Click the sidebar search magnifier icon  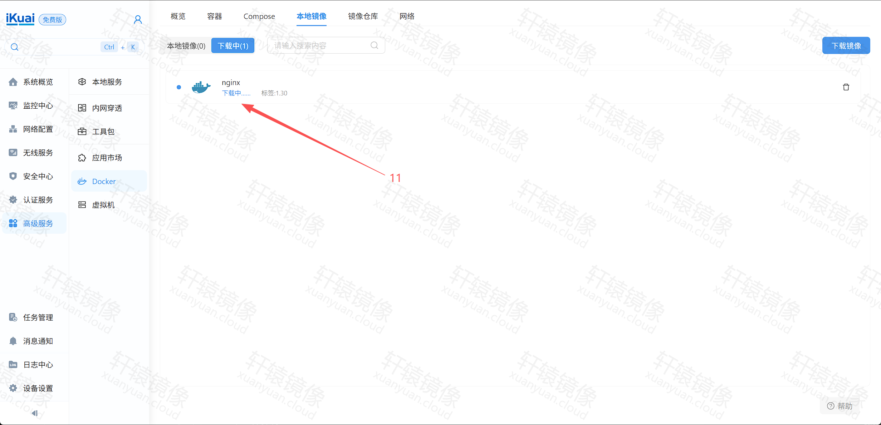(15, 47)
